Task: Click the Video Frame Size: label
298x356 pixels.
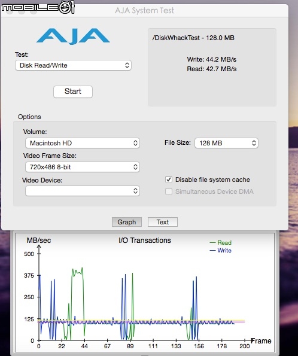Action: click(x=50, y=156)
